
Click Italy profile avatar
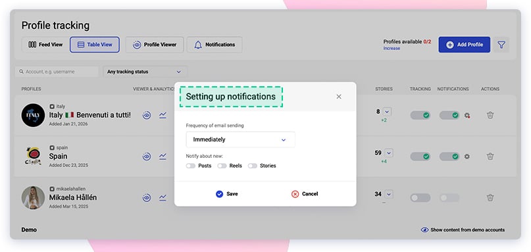tap(33, 115)
